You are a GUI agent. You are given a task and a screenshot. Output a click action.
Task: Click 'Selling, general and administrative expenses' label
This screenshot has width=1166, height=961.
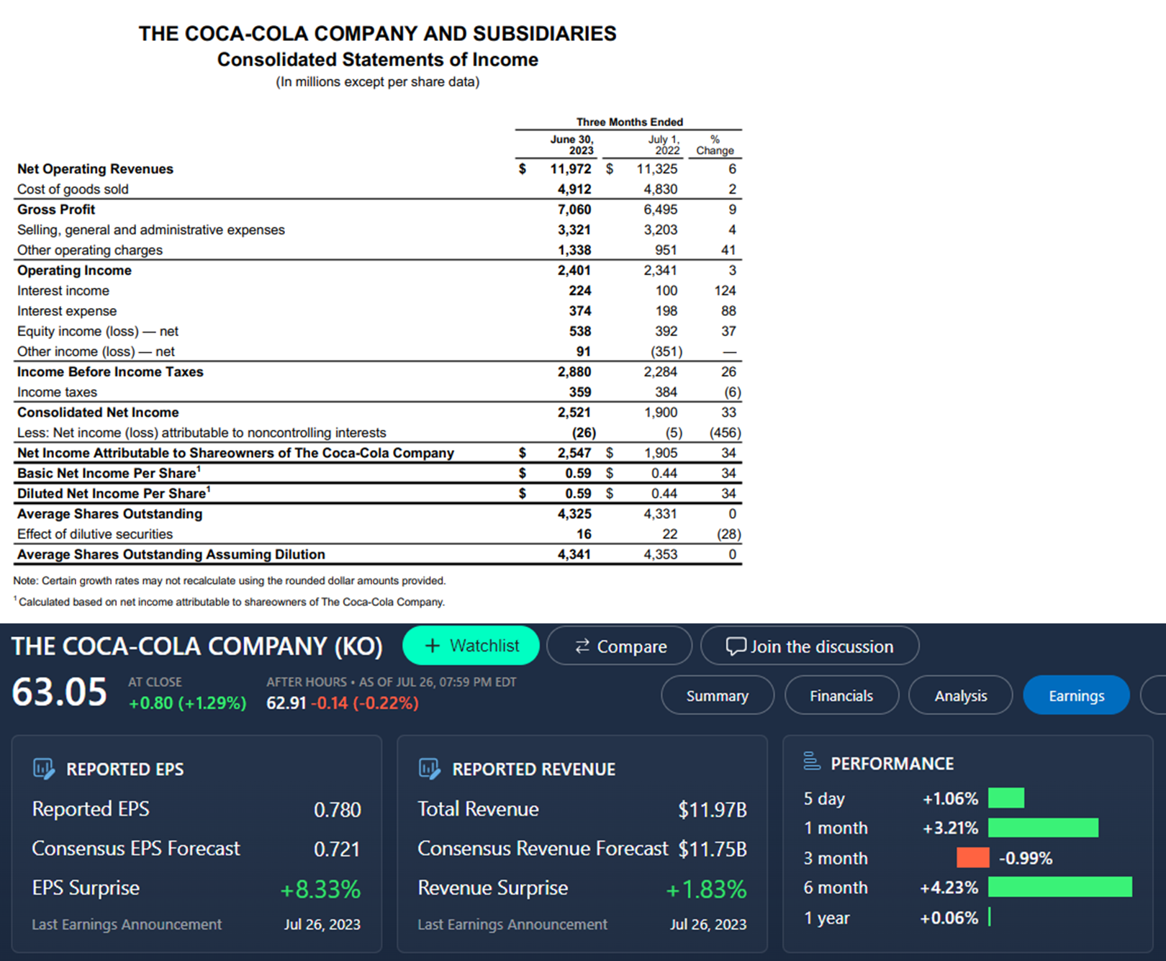pyautogui.click(x=151, y=230)
